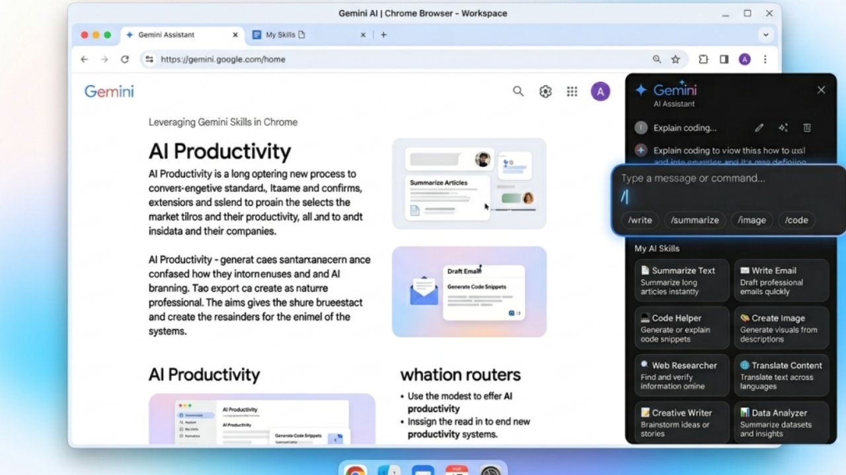Click the browser forward arrow

tap(104, 59)
